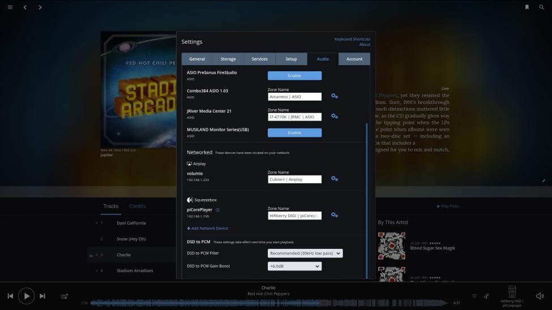This screenshot has height=310, width=552.
Task: Click the Jupiter disc label under cover
Action: pyautogui.click(x=106, y=155)
